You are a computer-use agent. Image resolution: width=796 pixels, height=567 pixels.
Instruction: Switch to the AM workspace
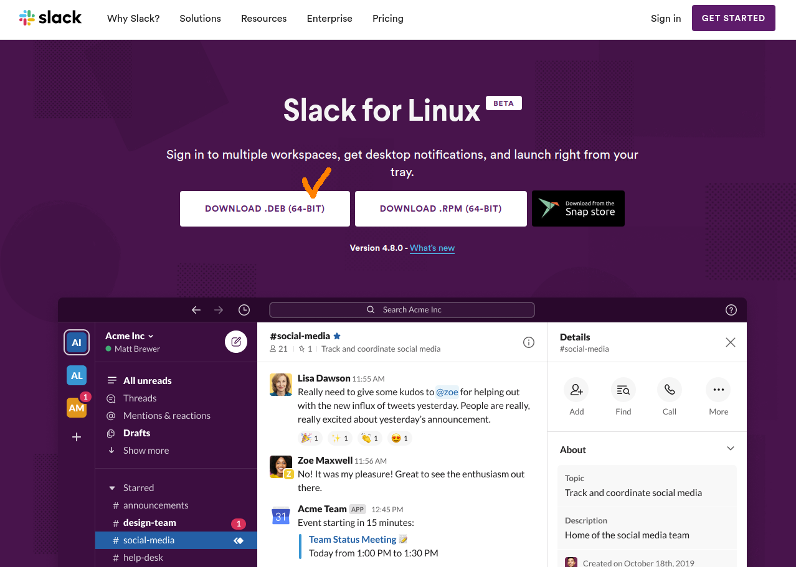tap(77, 408)
